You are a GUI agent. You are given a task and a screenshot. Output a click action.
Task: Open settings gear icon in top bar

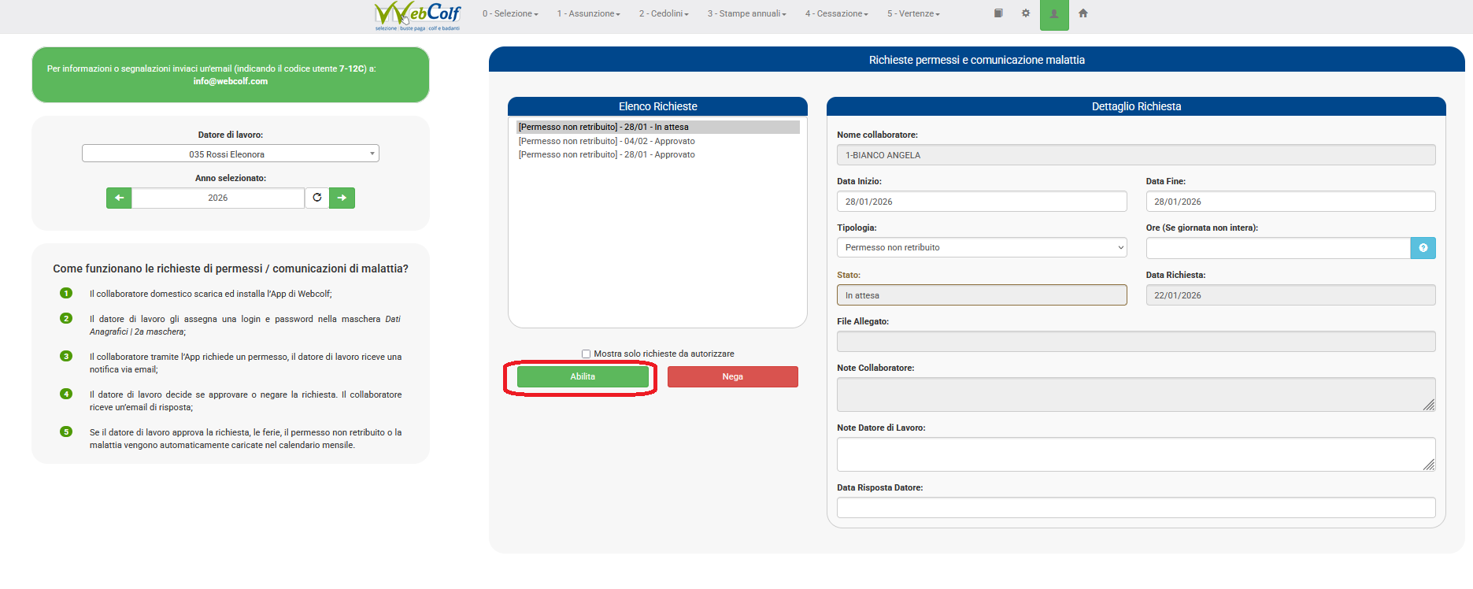point(1026,13)
